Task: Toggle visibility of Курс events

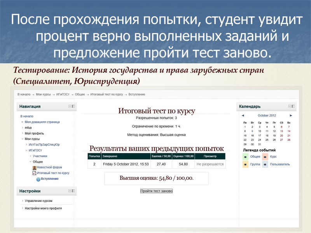Action: point(265,157)
